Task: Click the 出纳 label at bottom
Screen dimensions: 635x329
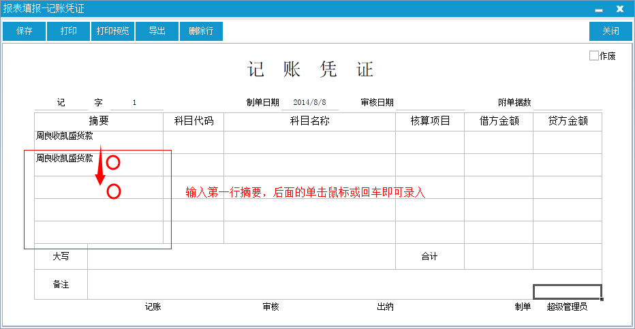Action: point(385,307)
